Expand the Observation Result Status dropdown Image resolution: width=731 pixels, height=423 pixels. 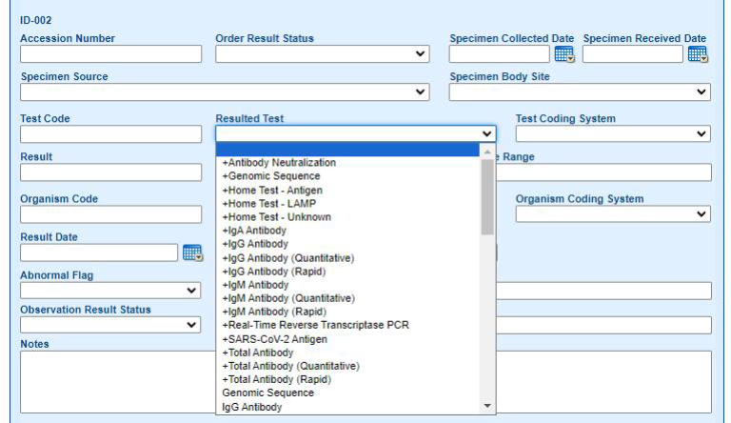point(110,325)
